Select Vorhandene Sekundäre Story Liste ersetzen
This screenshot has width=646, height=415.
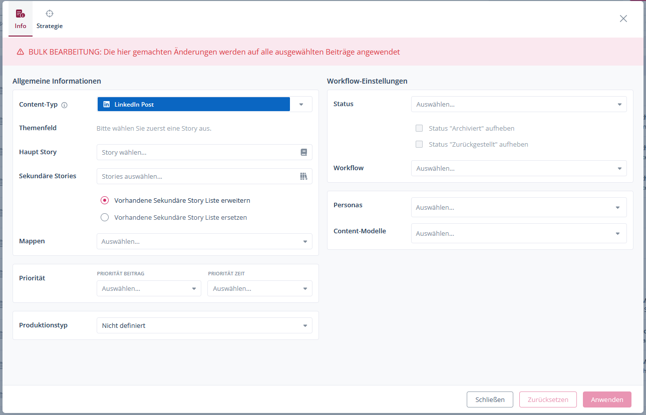105,217
